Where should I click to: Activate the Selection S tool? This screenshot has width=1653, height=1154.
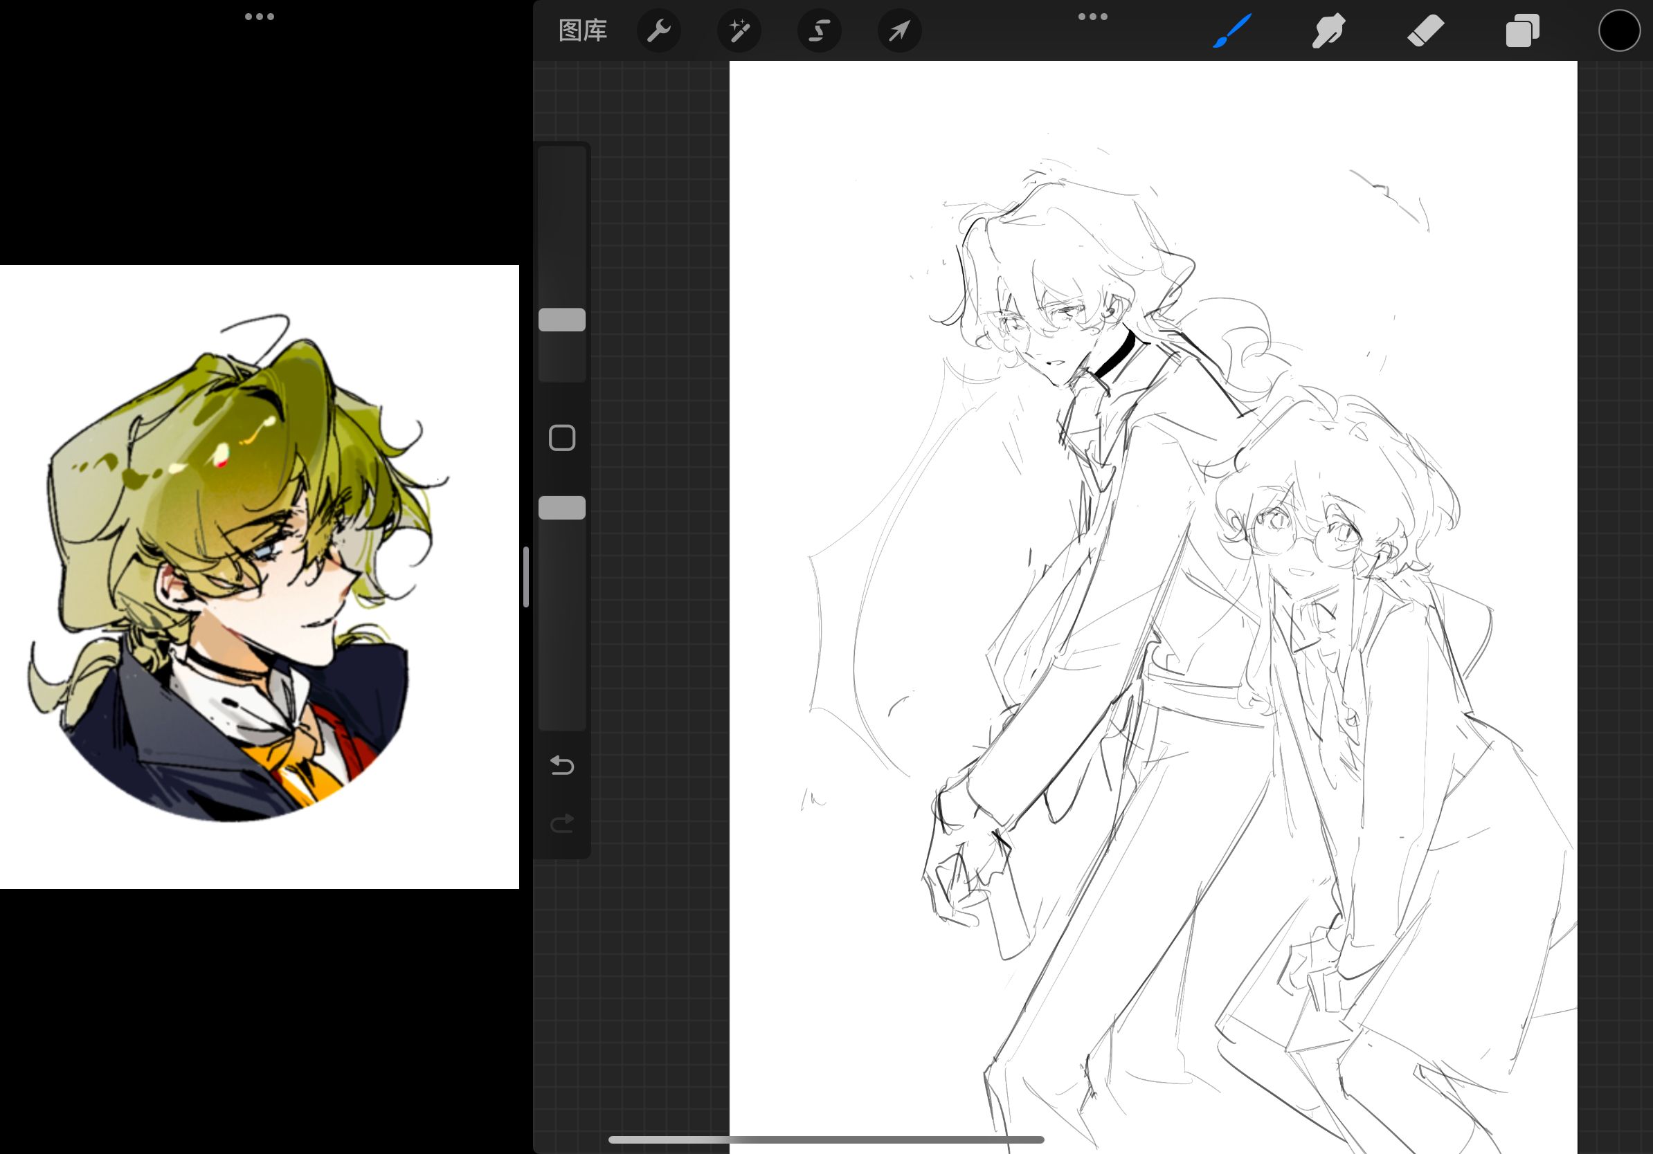click(820, 31)
